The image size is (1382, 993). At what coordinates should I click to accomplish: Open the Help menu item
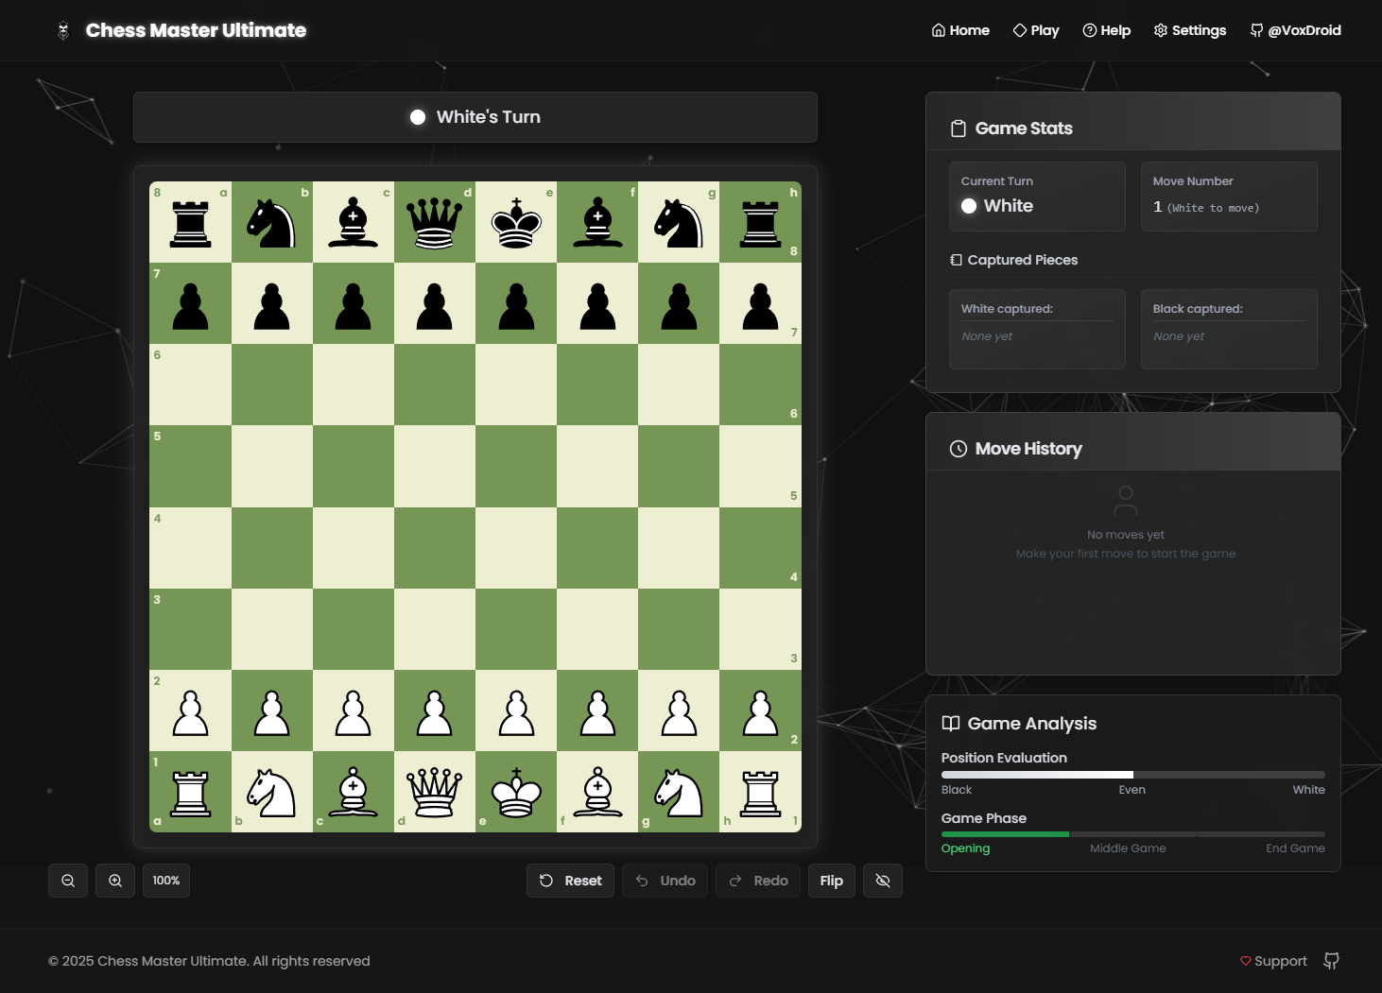(x=1106, y=29)
